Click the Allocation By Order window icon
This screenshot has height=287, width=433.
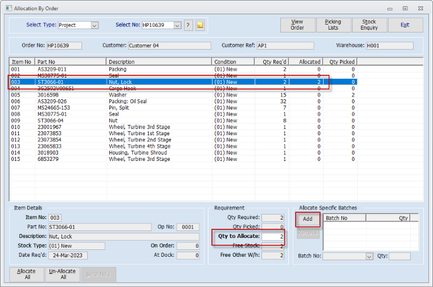click(x=9, y=9)
